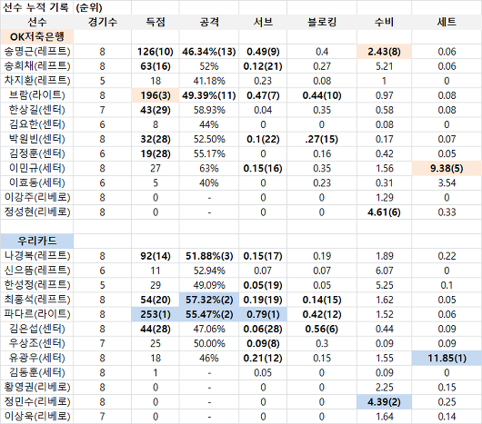Select the 49.39%(11) attack cell

pos(209,95)
